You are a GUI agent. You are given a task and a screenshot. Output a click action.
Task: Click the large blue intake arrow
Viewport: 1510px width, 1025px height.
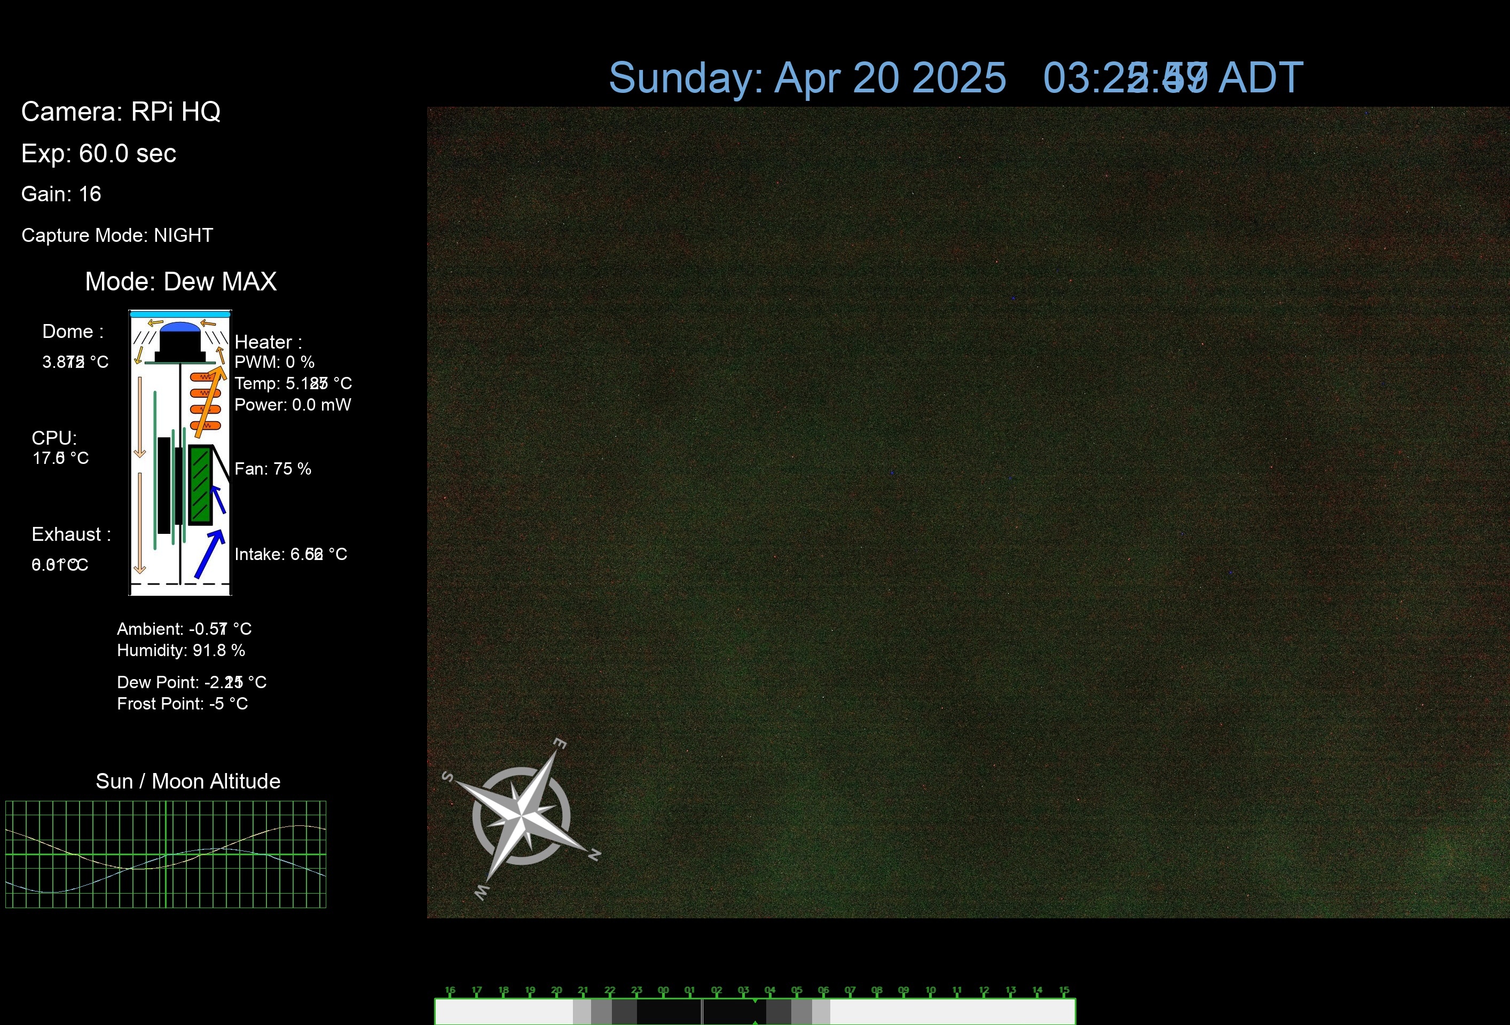(209, 554)
